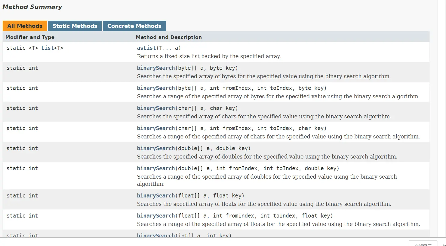Click the Method and Description column header
Screen dimensions: 446x246
[x=169, y=37]
